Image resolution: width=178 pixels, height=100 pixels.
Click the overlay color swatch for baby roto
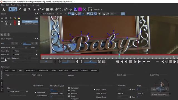pyautogui.click(x=15, y=22)
